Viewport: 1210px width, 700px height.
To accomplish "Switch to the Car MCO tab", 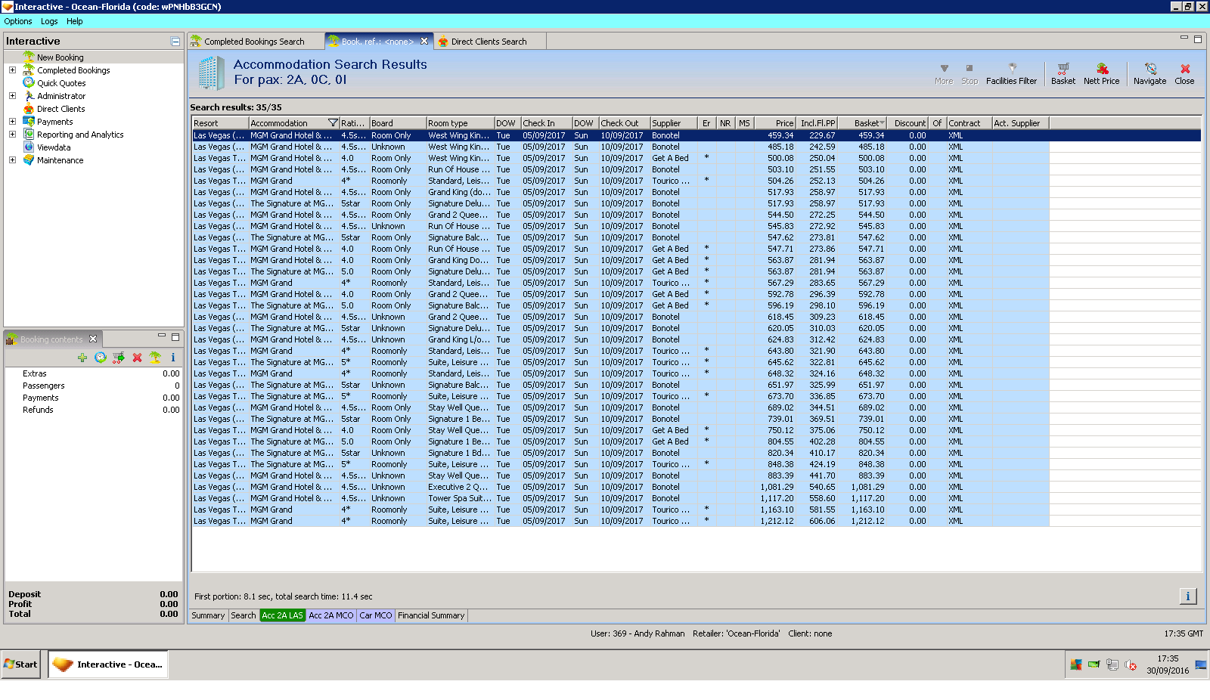I will 376,615.
